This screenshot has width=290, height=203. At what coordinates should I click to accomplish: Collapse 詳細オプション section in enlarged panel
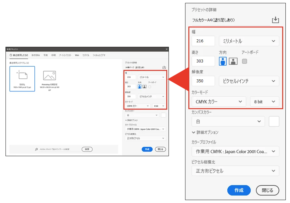coord(194,132)
